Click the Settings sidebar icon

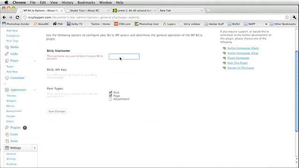tap(7, 148)
